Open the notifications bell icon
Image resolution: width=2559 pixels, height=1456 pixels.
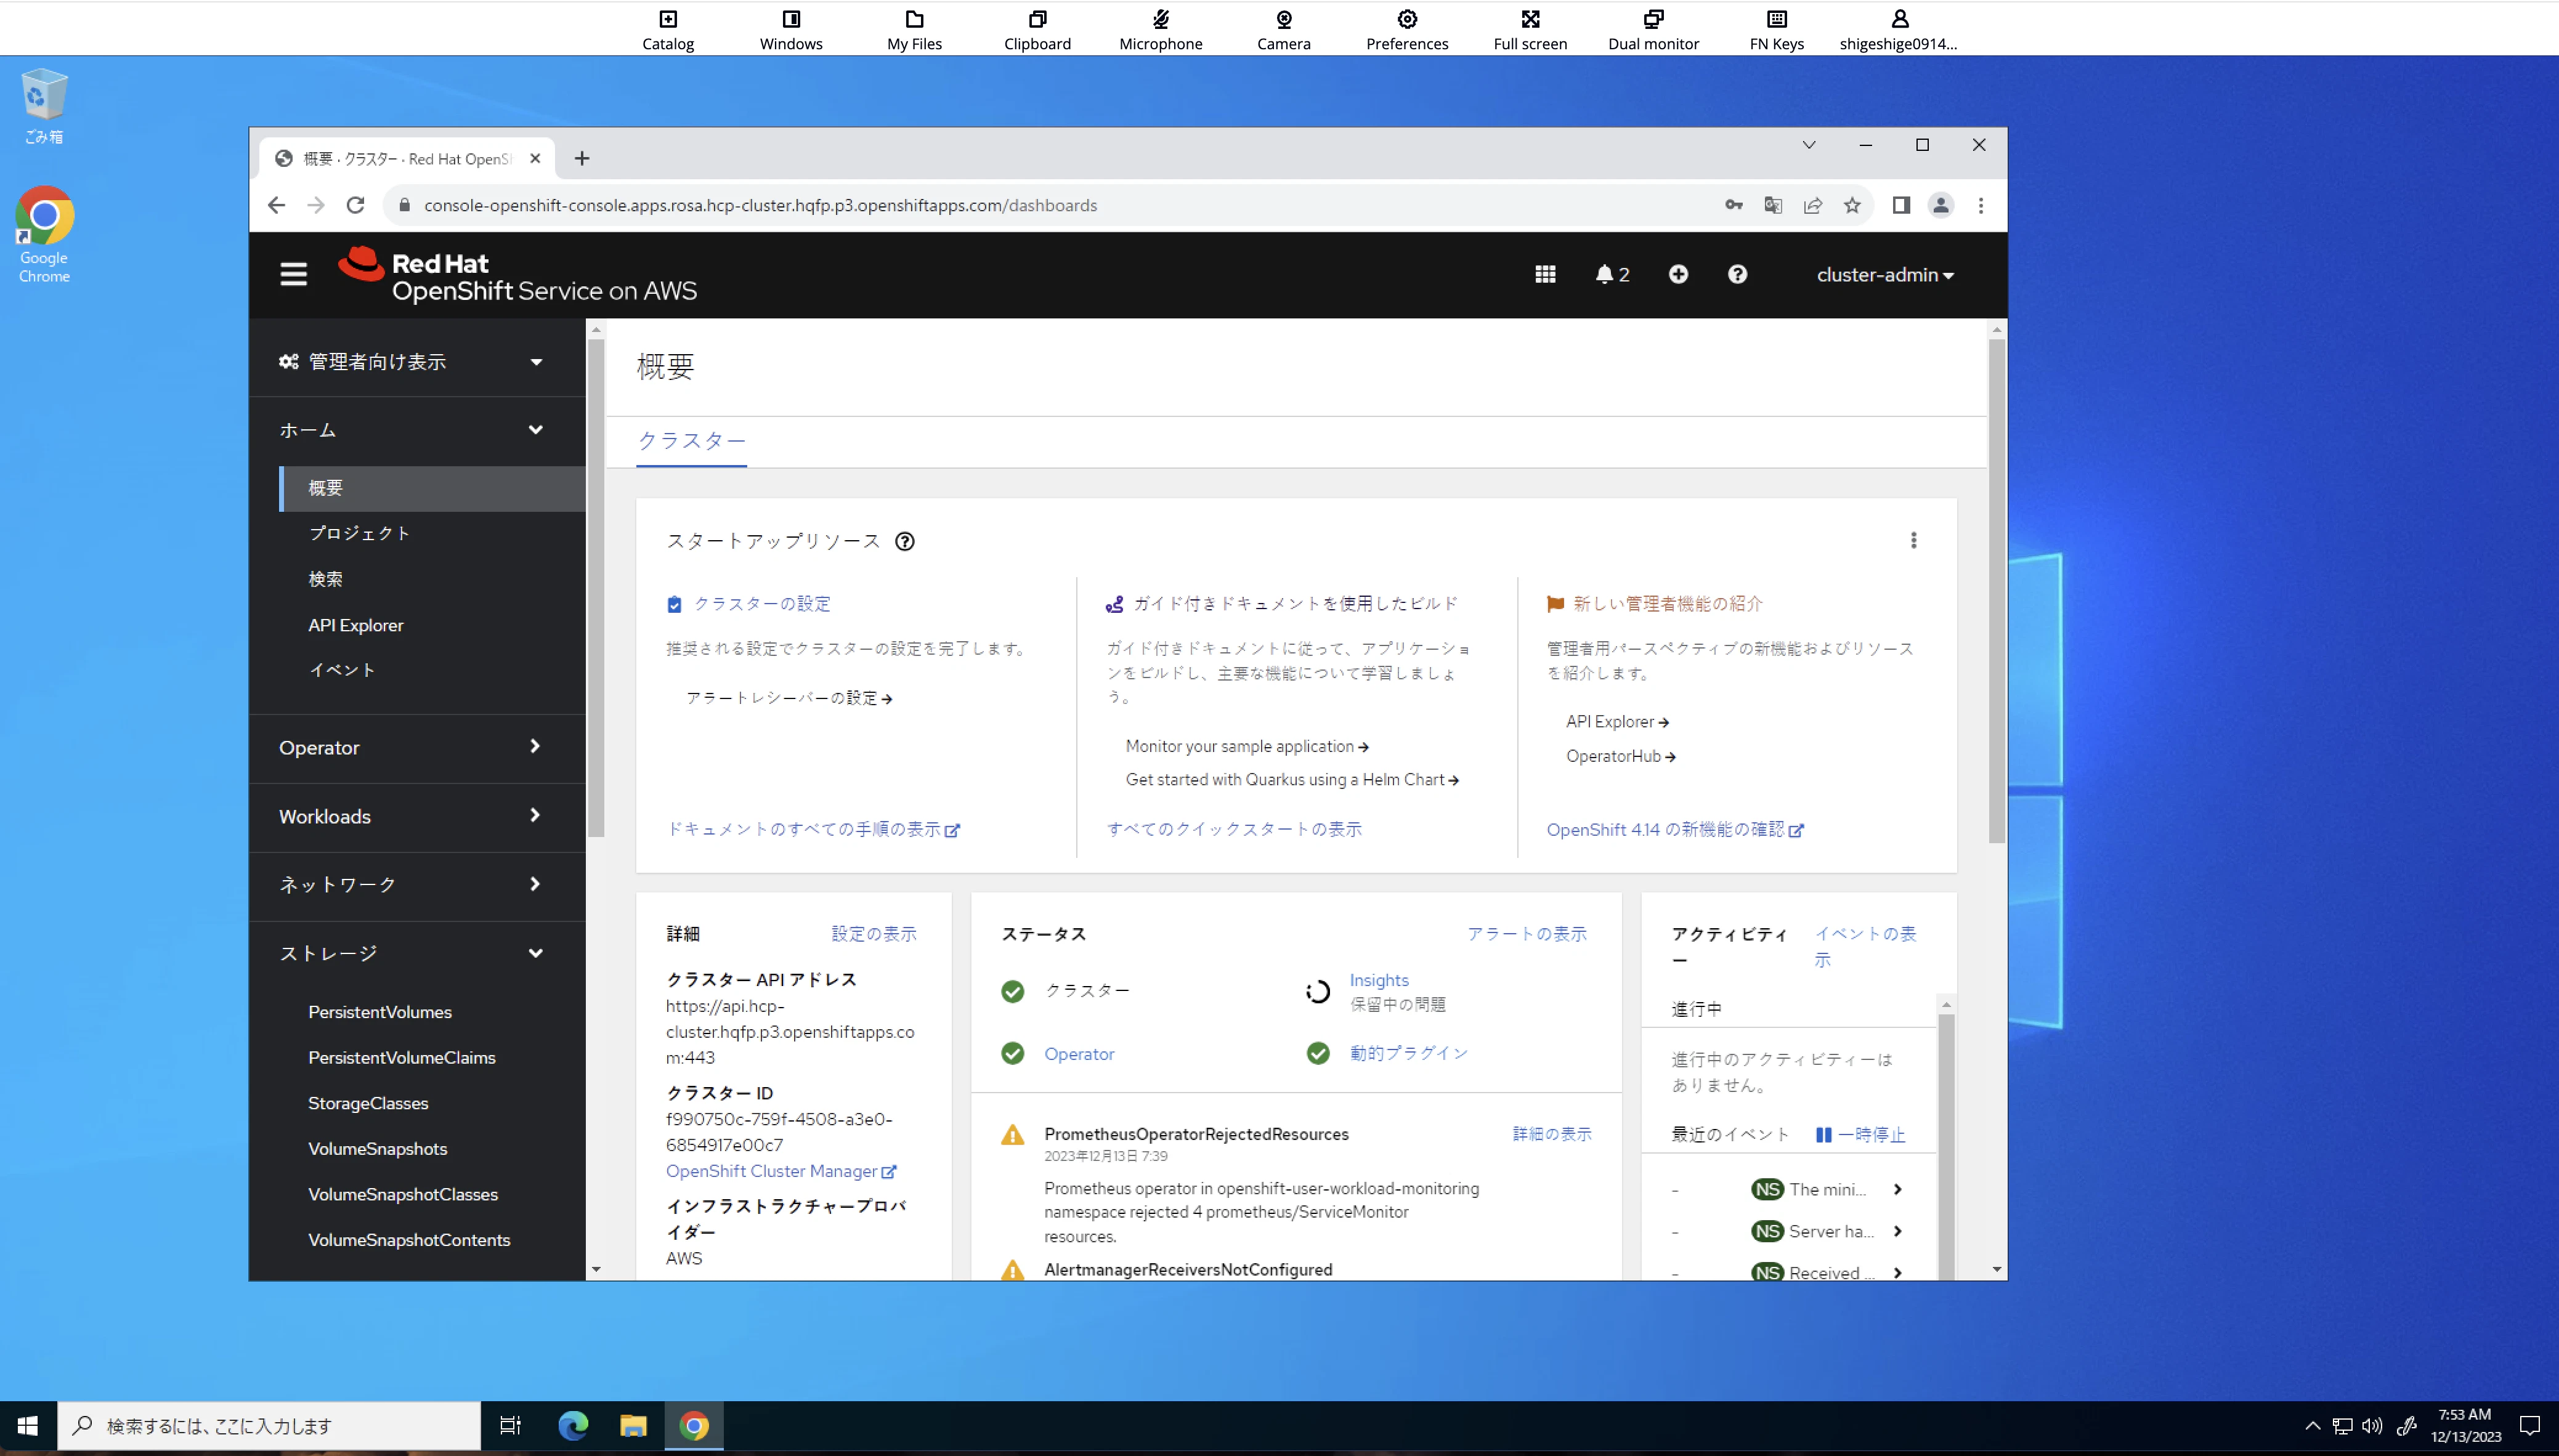point(1612,274)
